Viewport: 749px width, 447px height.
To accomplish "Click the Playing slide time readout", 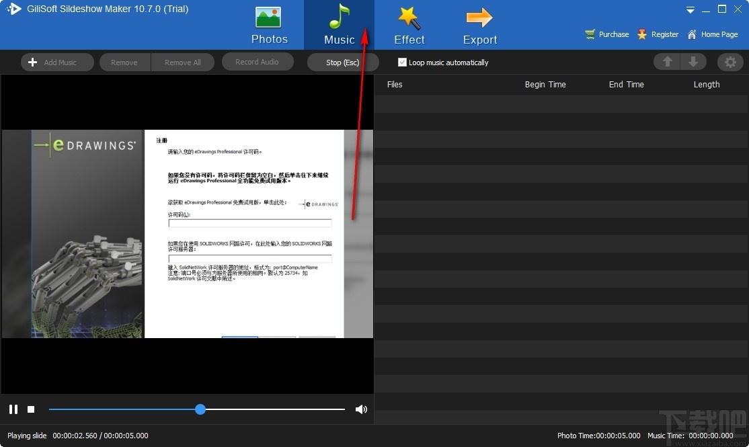I will point(100,436).
